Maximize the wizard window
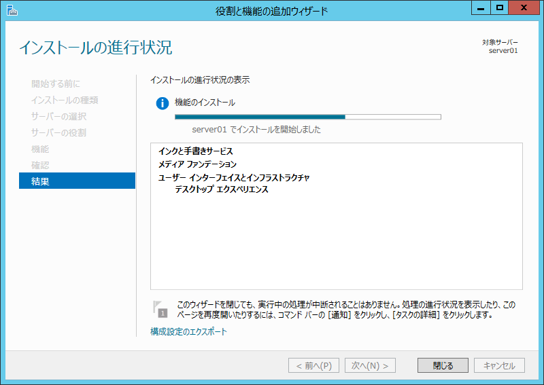The image size is (544, 385). (x=500, y=8)
